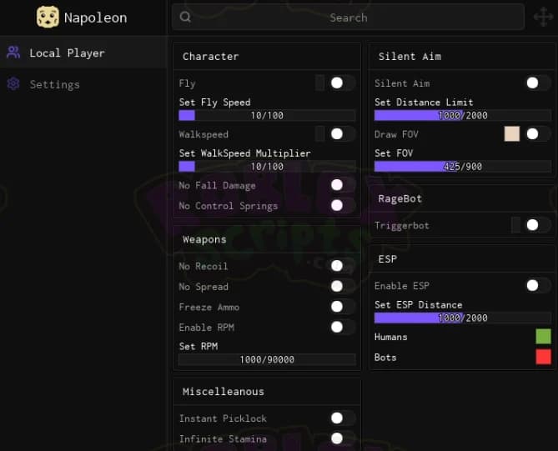Enable No Fall Damage
Viewport: 558px width, 451px height.
coord(342,185)
